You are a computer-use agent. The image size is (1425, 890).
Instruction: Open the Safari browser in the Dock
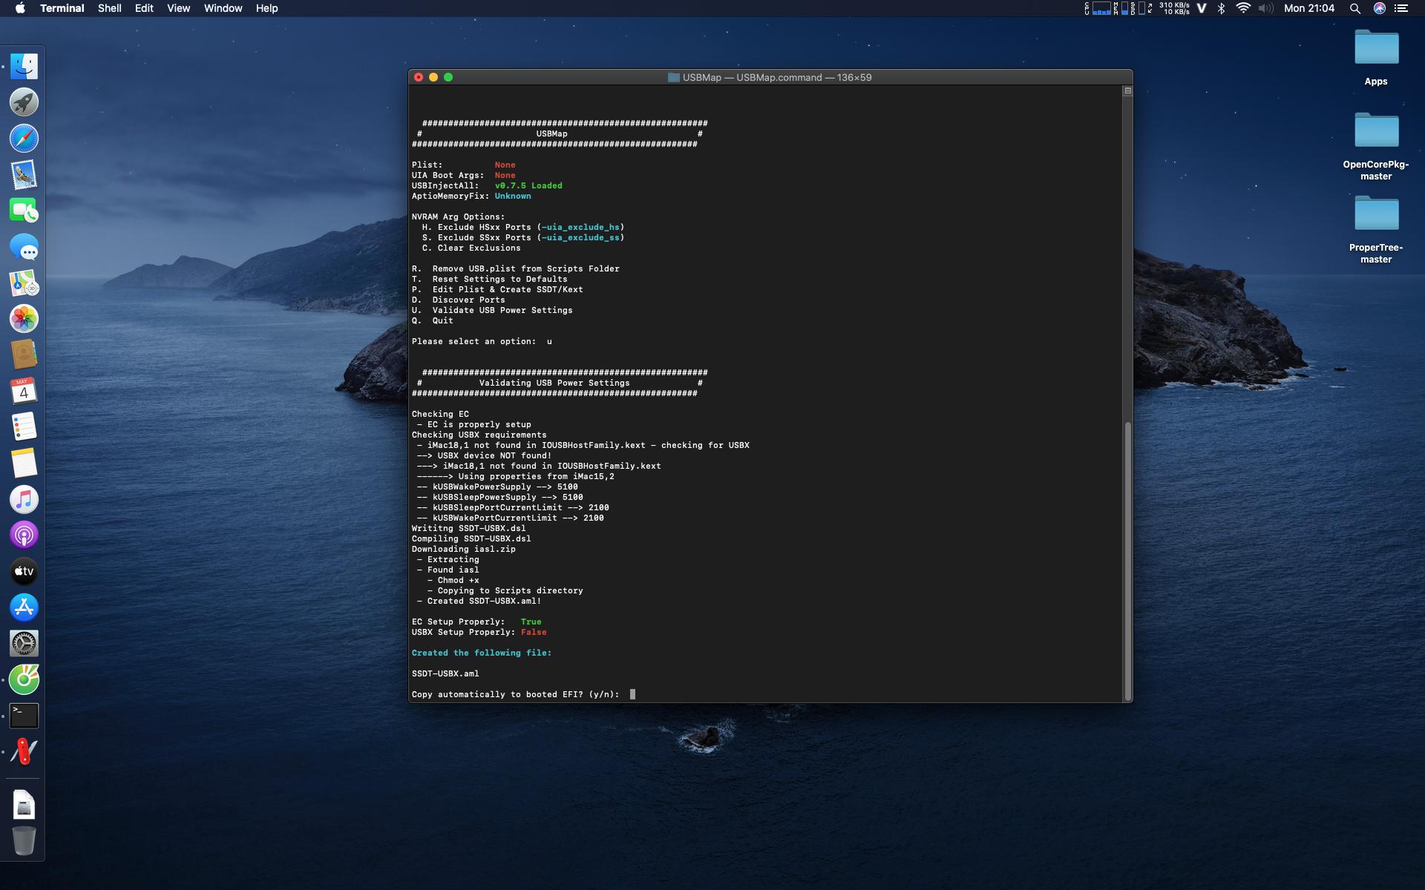[24, 139]
